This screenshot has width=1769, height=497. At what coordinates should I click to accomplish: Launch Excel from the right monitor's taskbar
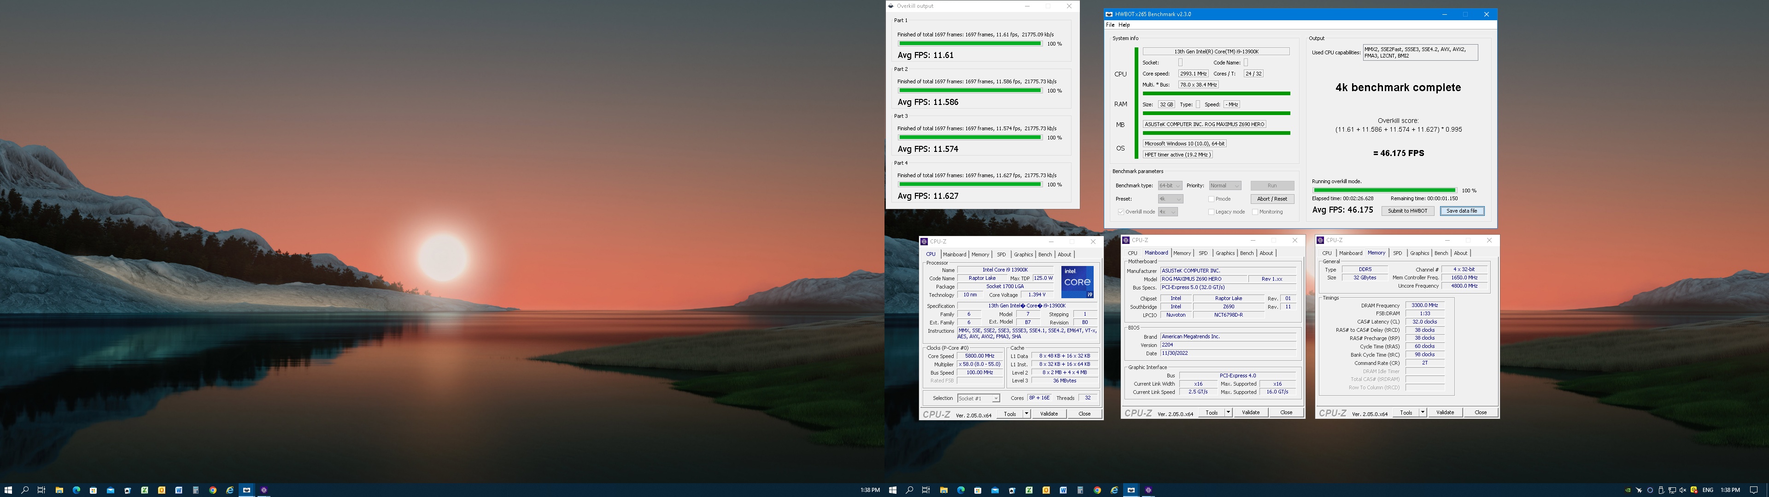[1029, 490]
